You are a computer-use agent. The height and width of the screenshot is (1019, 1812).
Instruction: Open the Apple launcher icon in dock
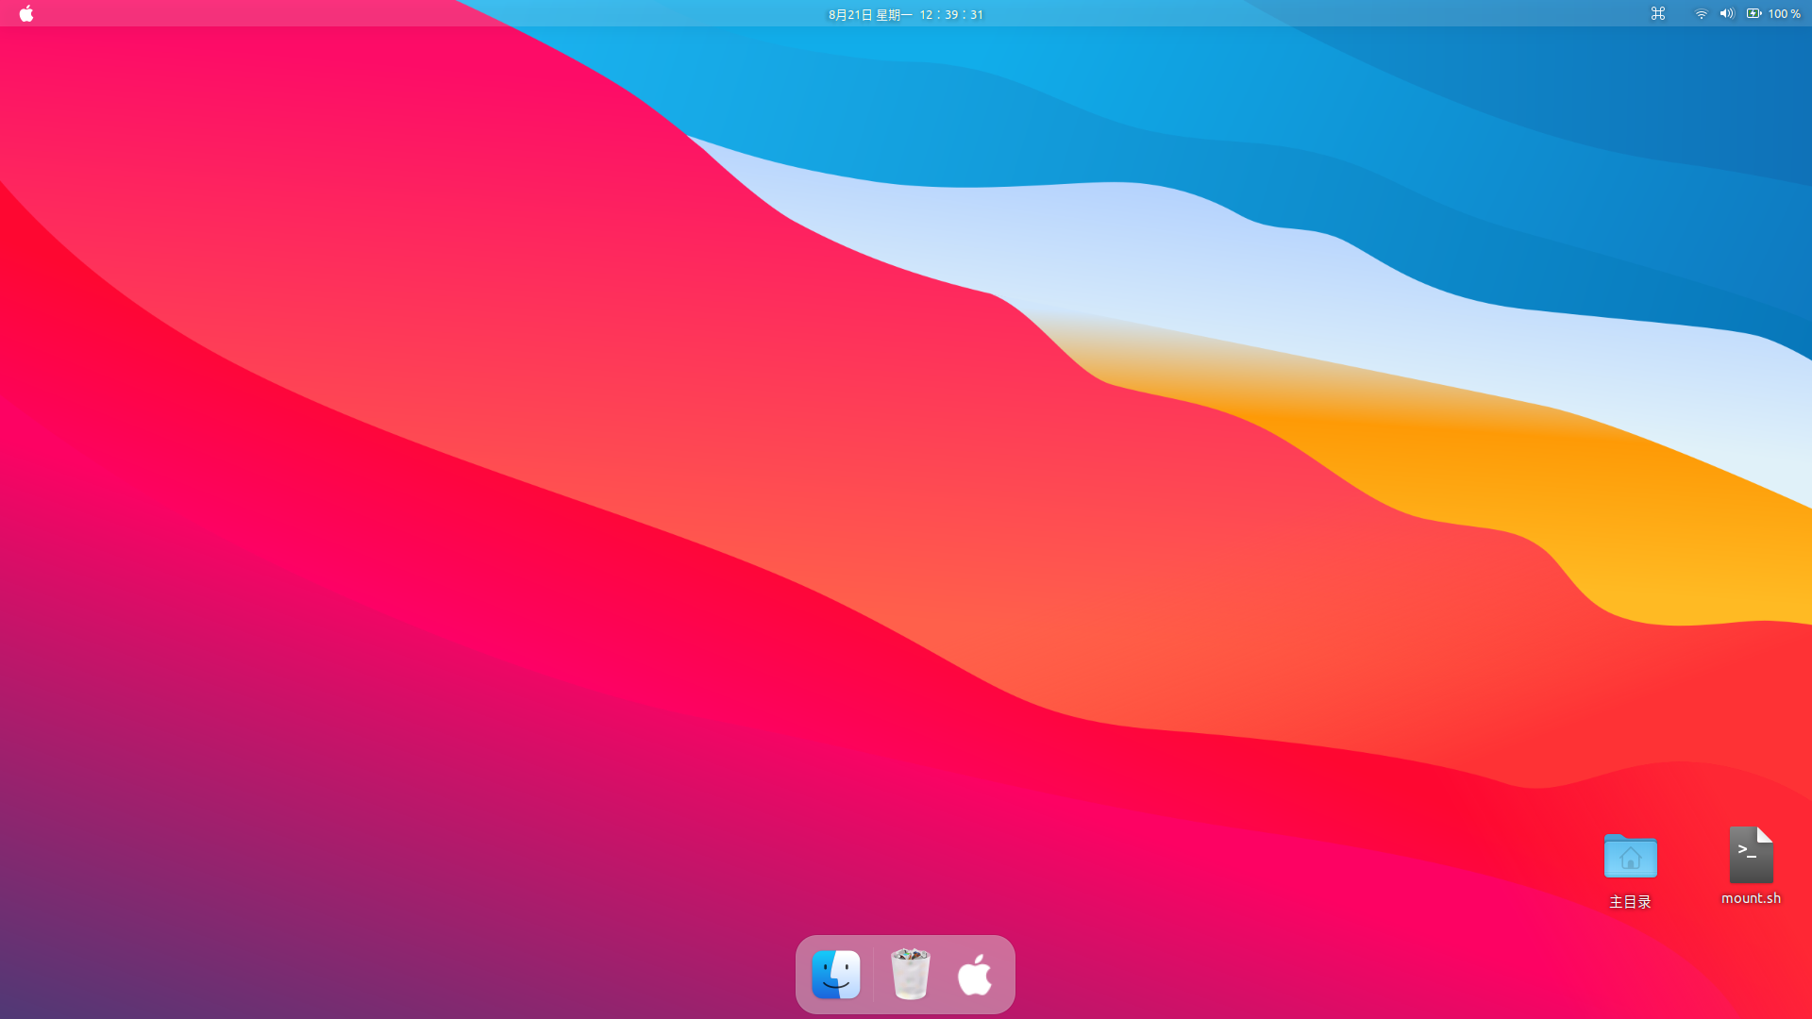pyautogui.click(x=975, y=975)
